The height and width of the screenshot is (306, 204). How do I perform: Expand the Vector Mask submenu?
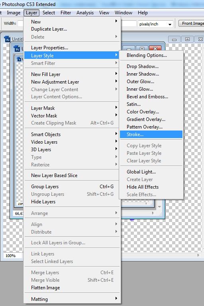[x=72, y=115]
